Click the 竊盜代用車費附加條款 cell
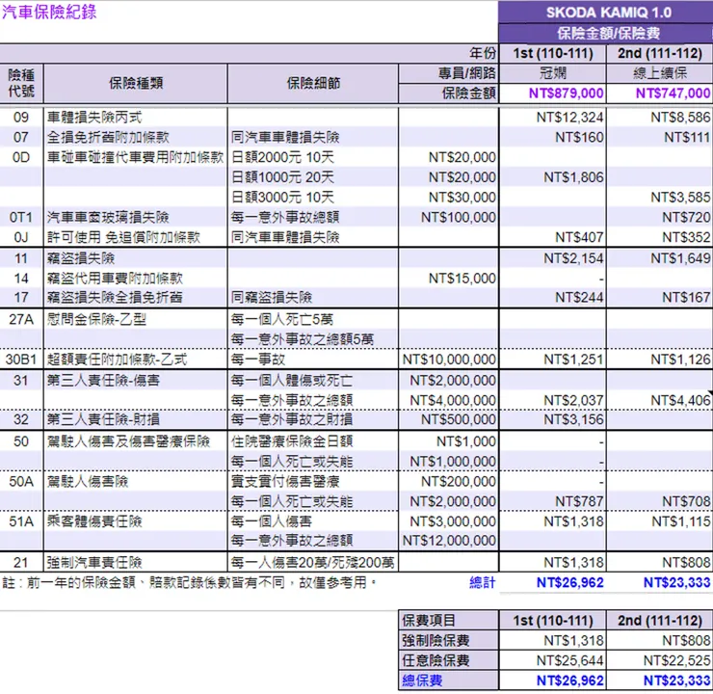Screen dimensions: 713x694 [136, 279]
